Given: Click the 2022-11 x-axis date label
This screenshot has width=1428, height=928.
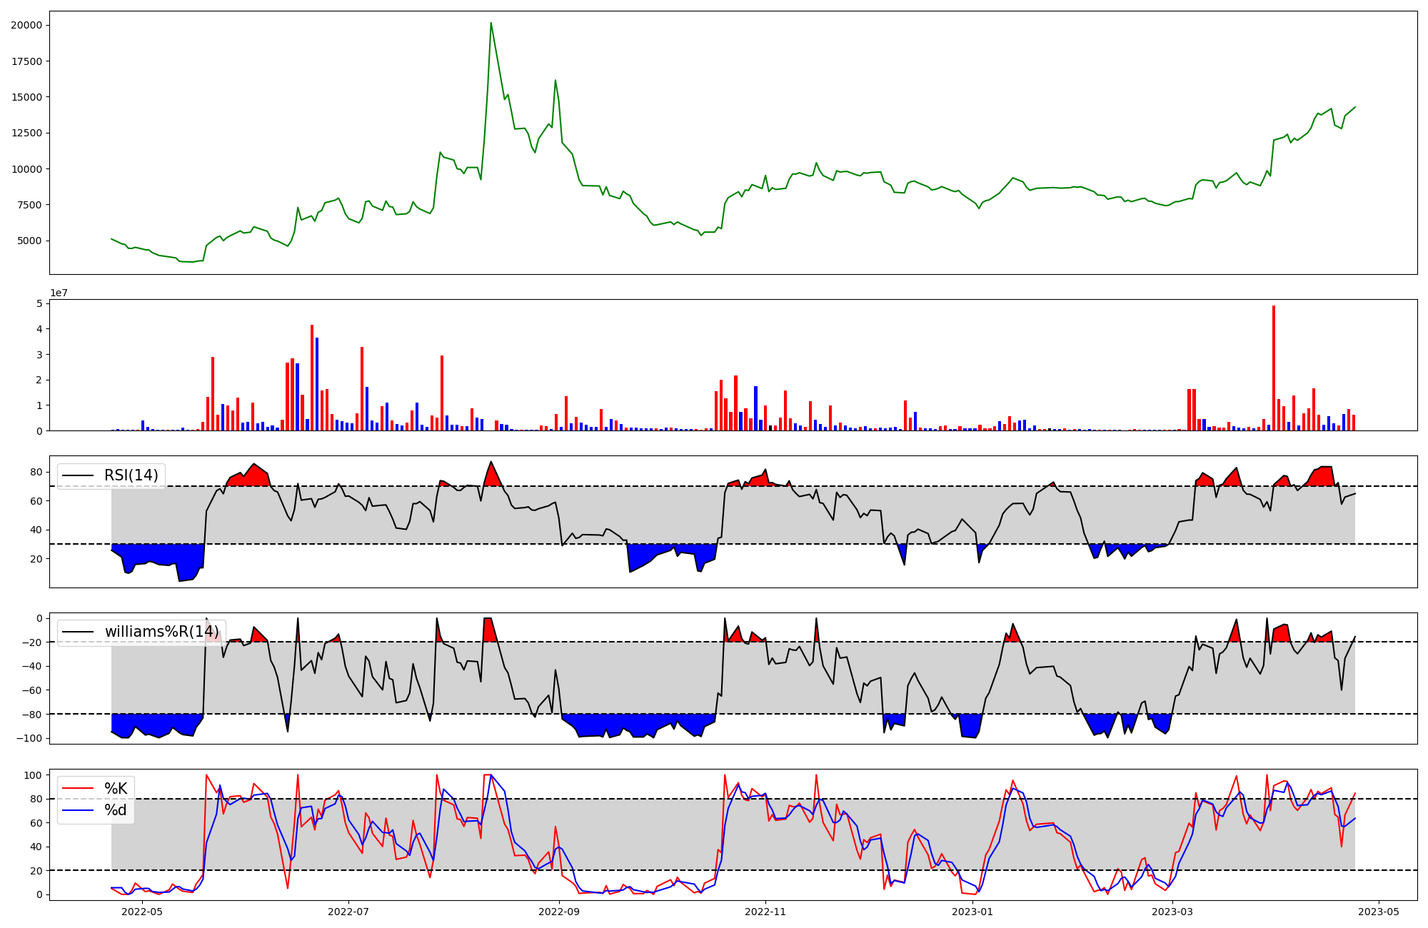Looking at the screenshot, I should [x=765, y=912].
